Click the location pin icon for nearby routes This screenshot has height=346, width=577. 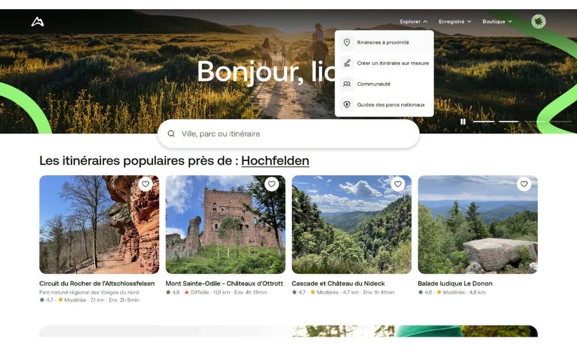click(347, 42)
